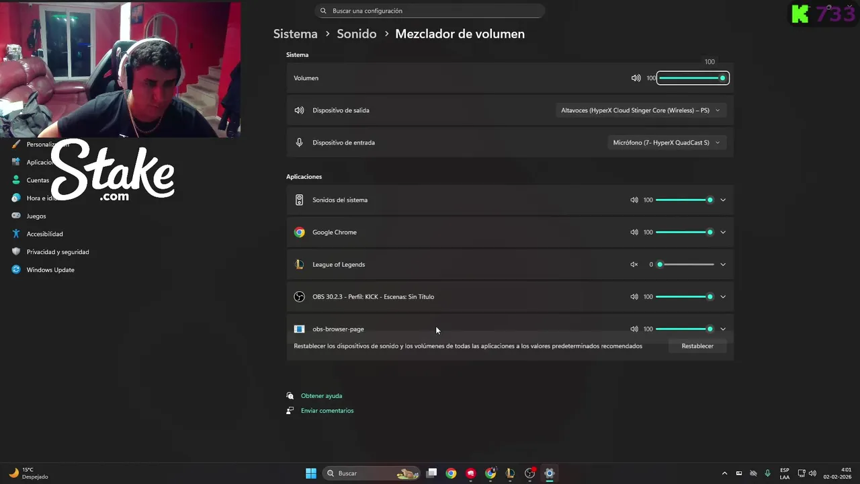Open Google Chrome from taskbar
This screenshot has height=484, width=860.
(x=451, y=473)
